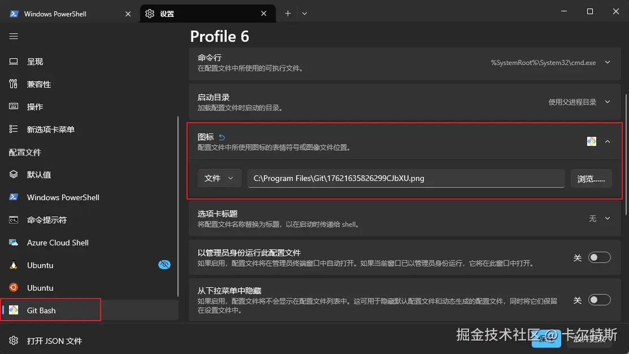Switch to the Windows PowerShell tab
The height and width of the screenshot is (354, 629).
point(62,13)
